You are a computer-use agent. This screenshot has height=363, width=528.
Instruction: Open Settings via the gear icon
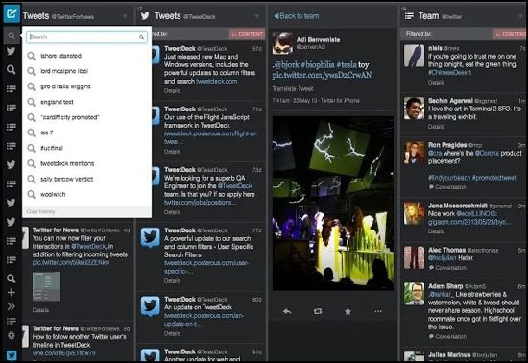click(x=12, y=335)
